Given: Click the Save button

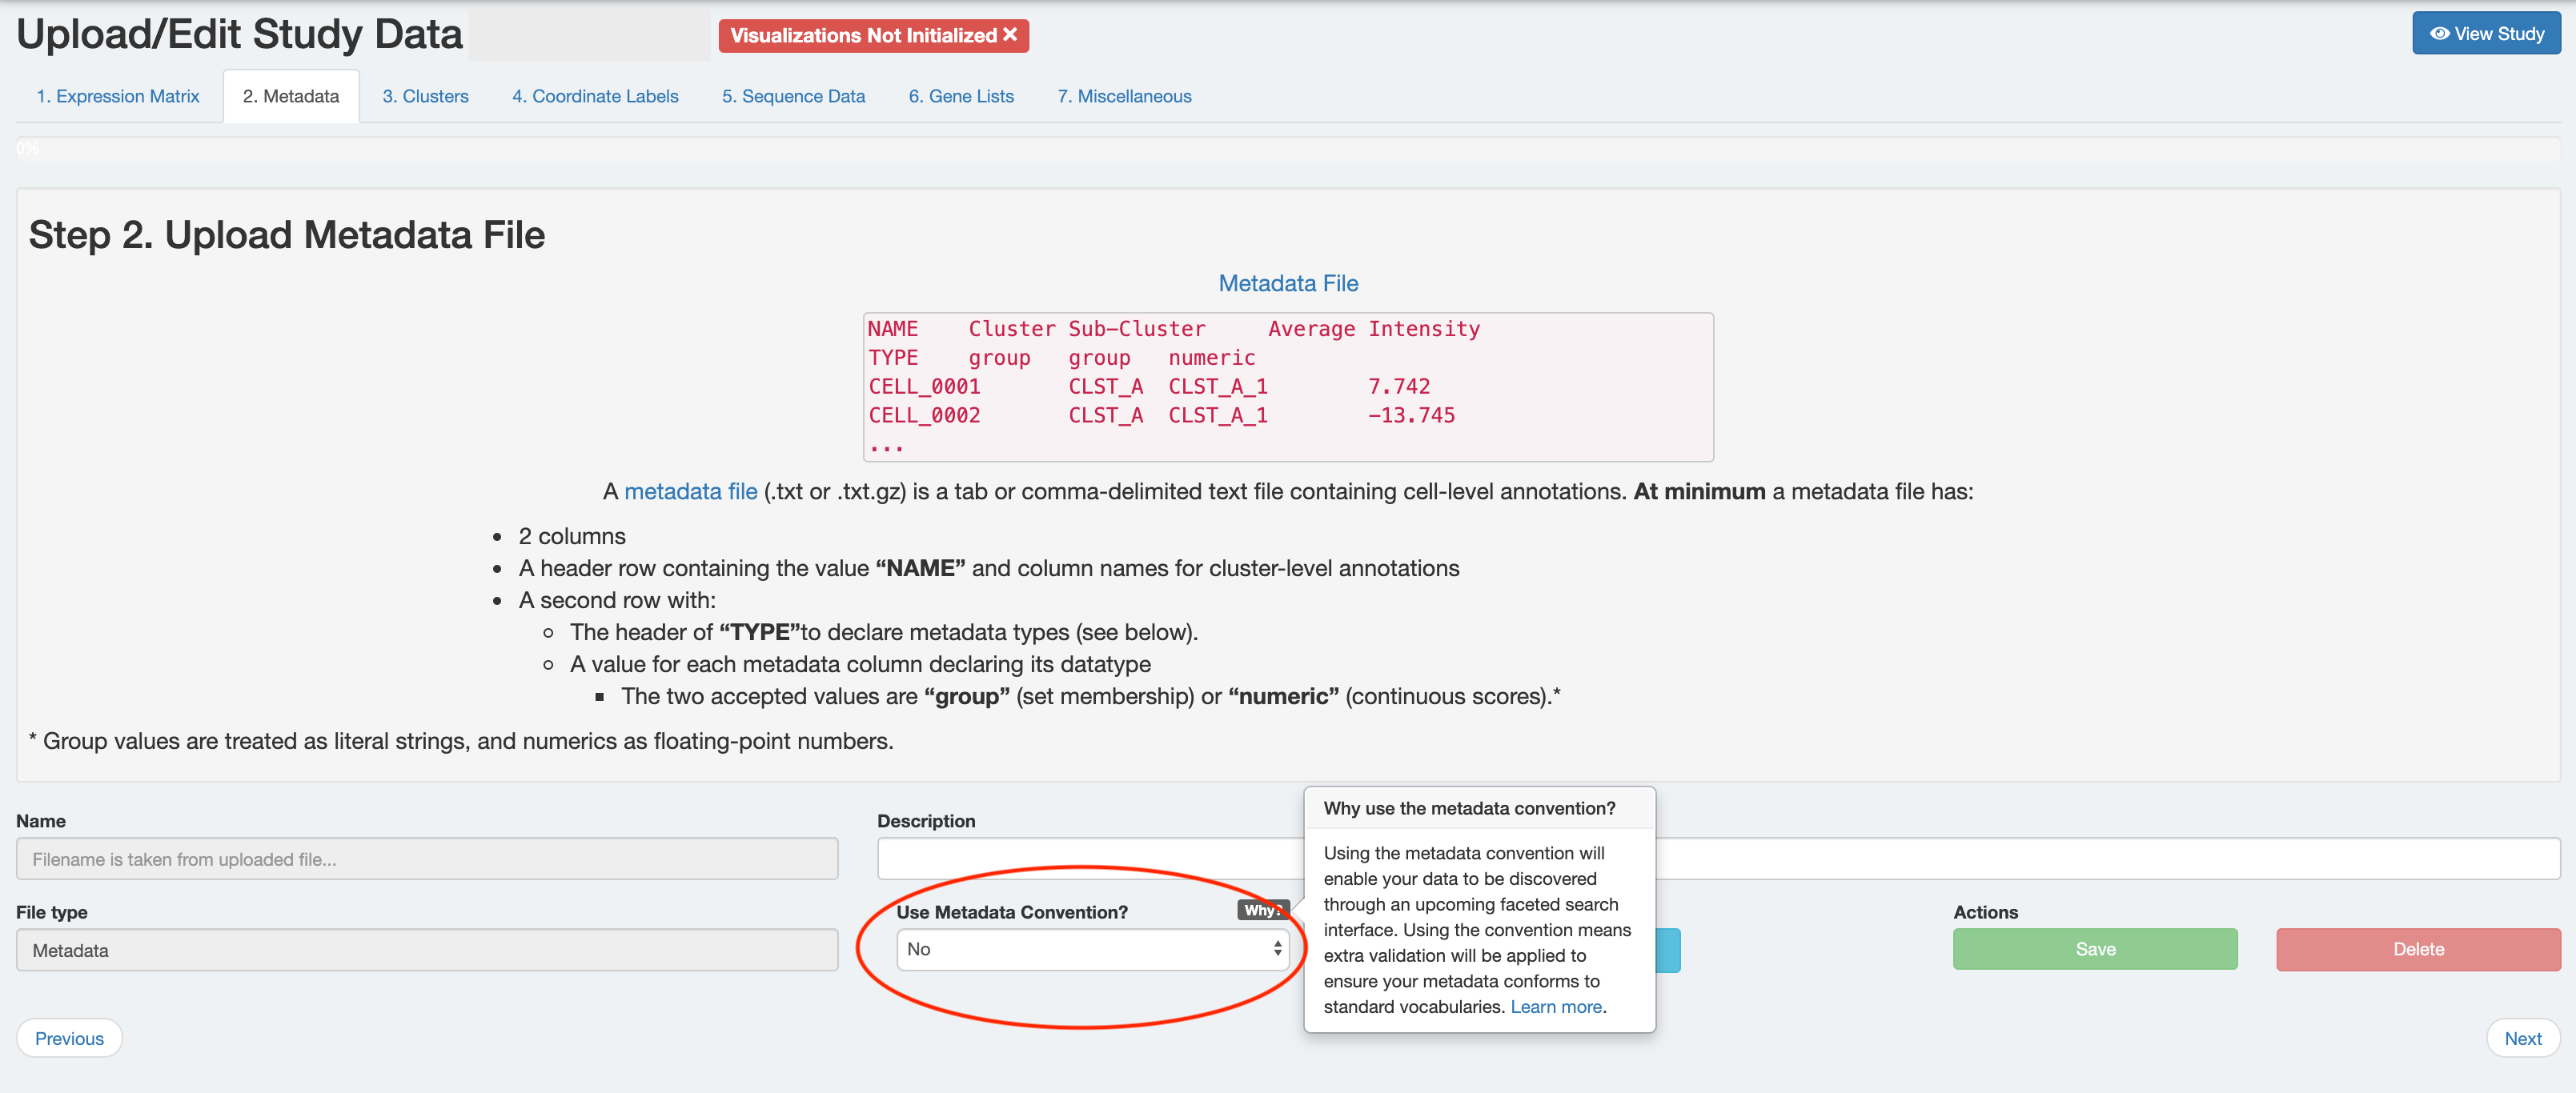Looking at the screenshot, I should [x=2095, y=949].
